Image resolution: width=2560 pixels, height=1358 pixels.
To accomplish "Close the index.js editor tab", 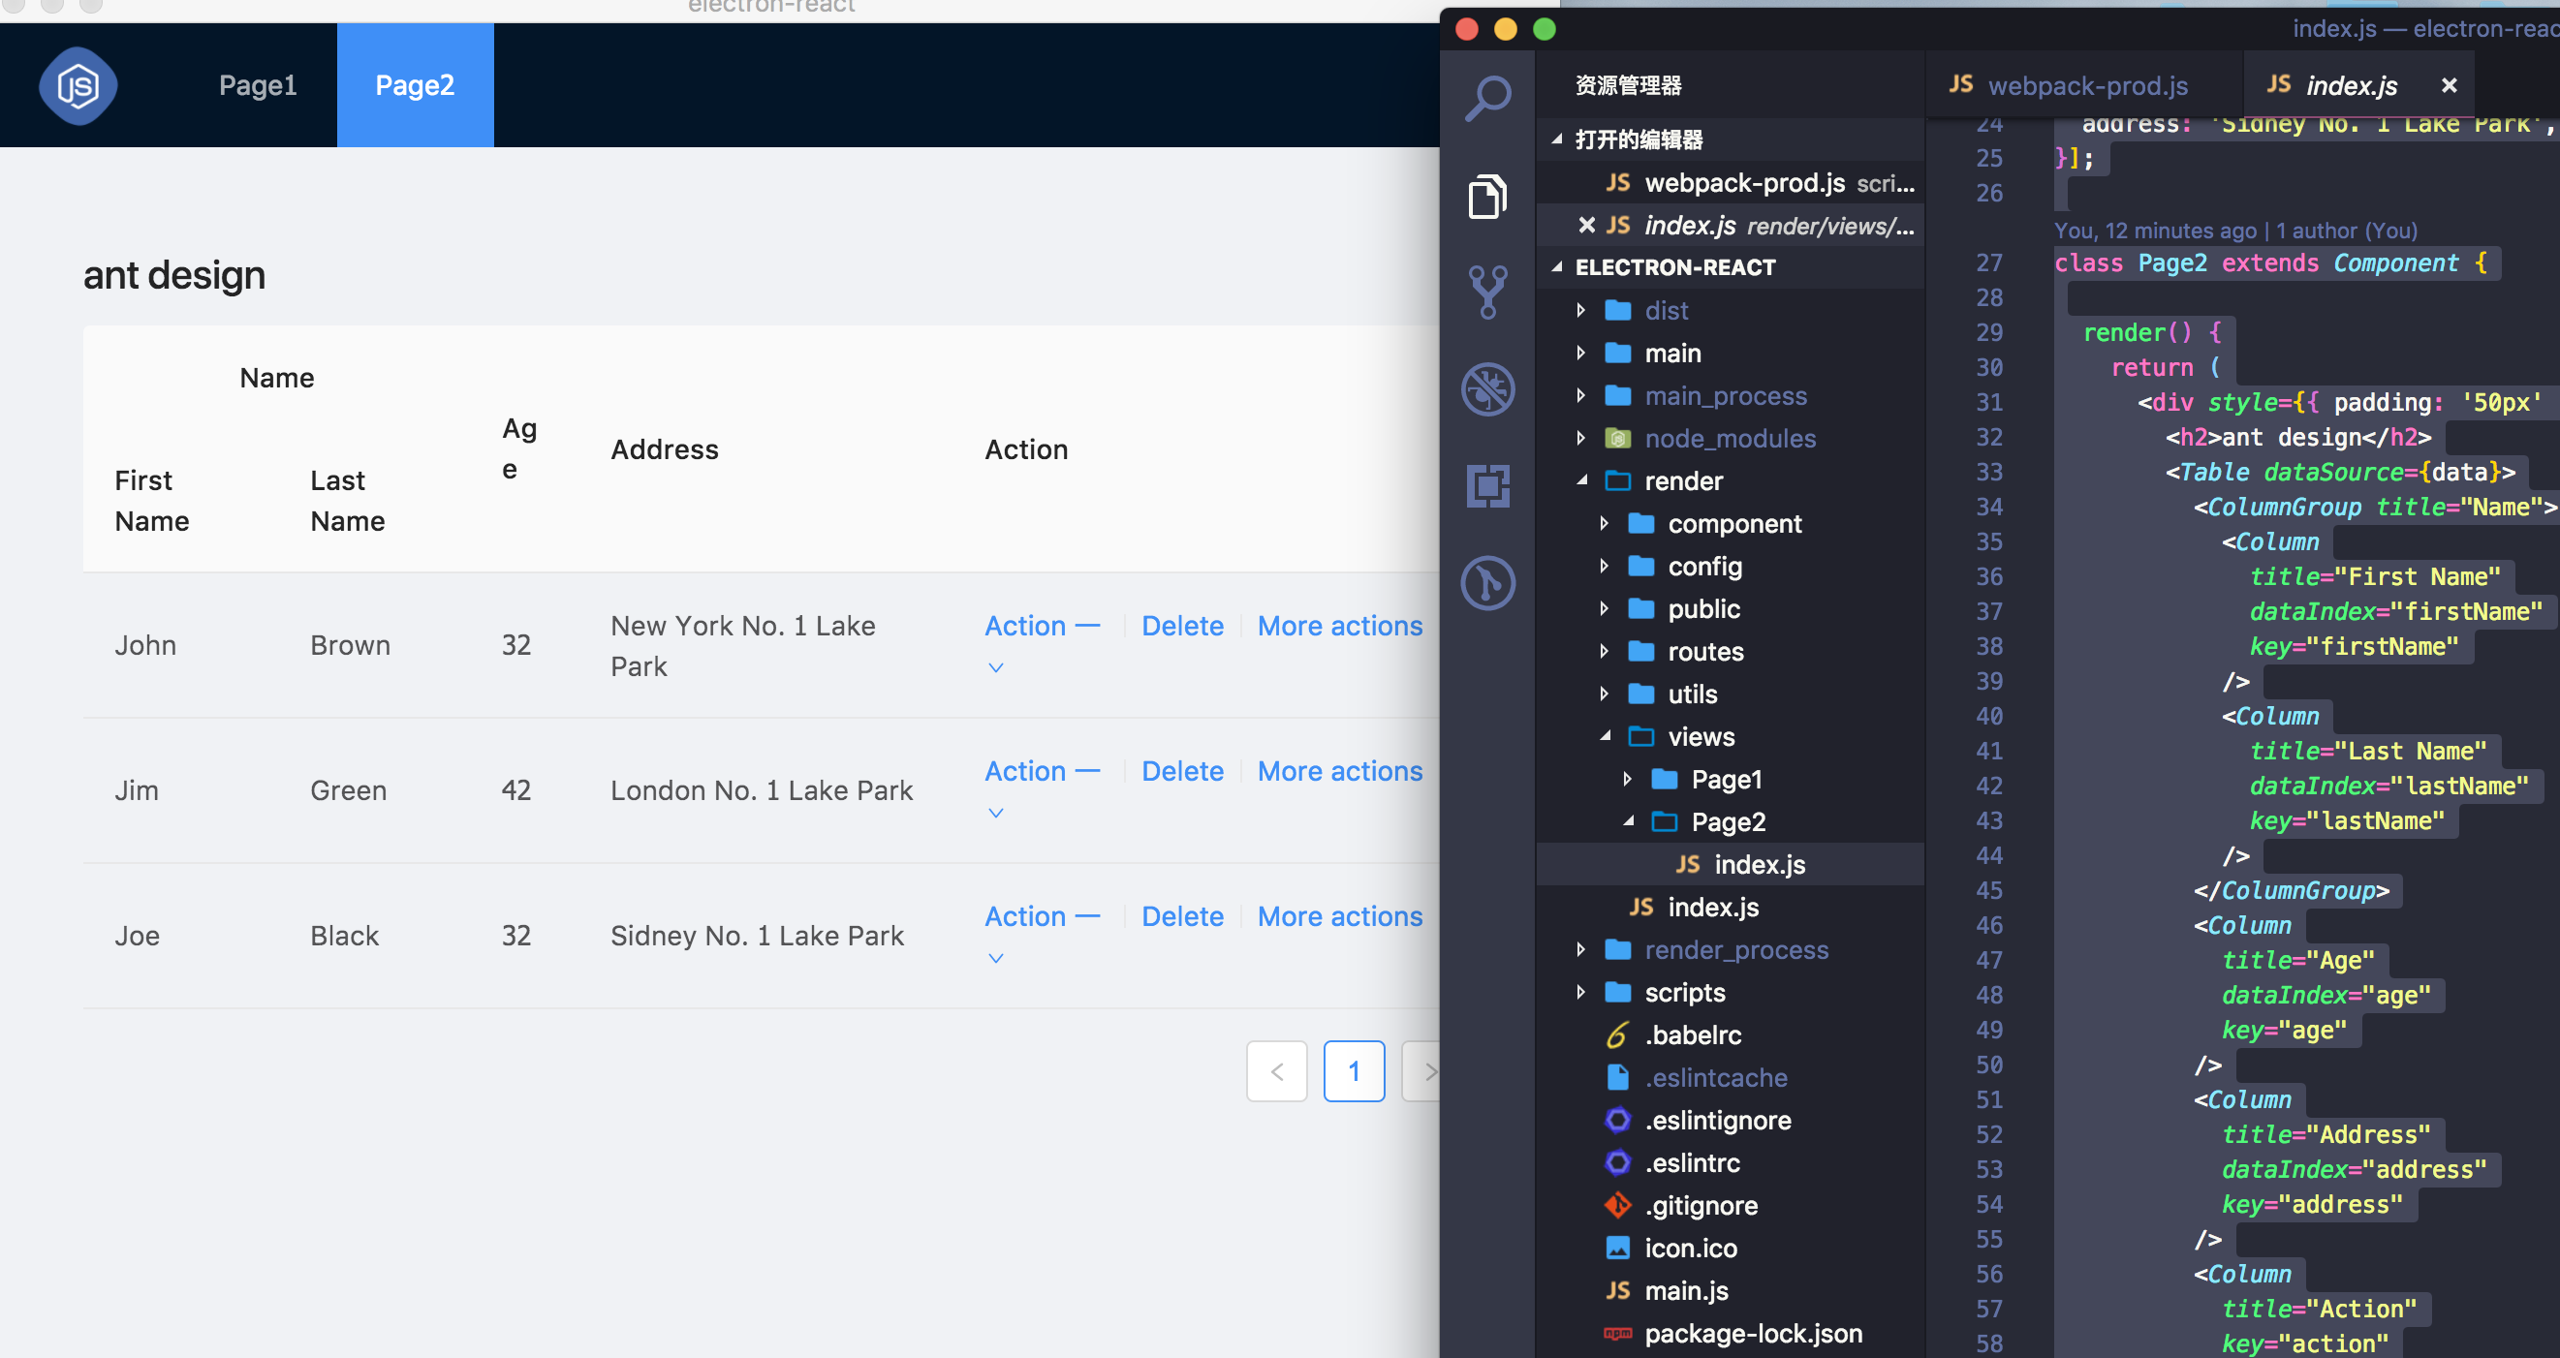I will click(2449, 85).
